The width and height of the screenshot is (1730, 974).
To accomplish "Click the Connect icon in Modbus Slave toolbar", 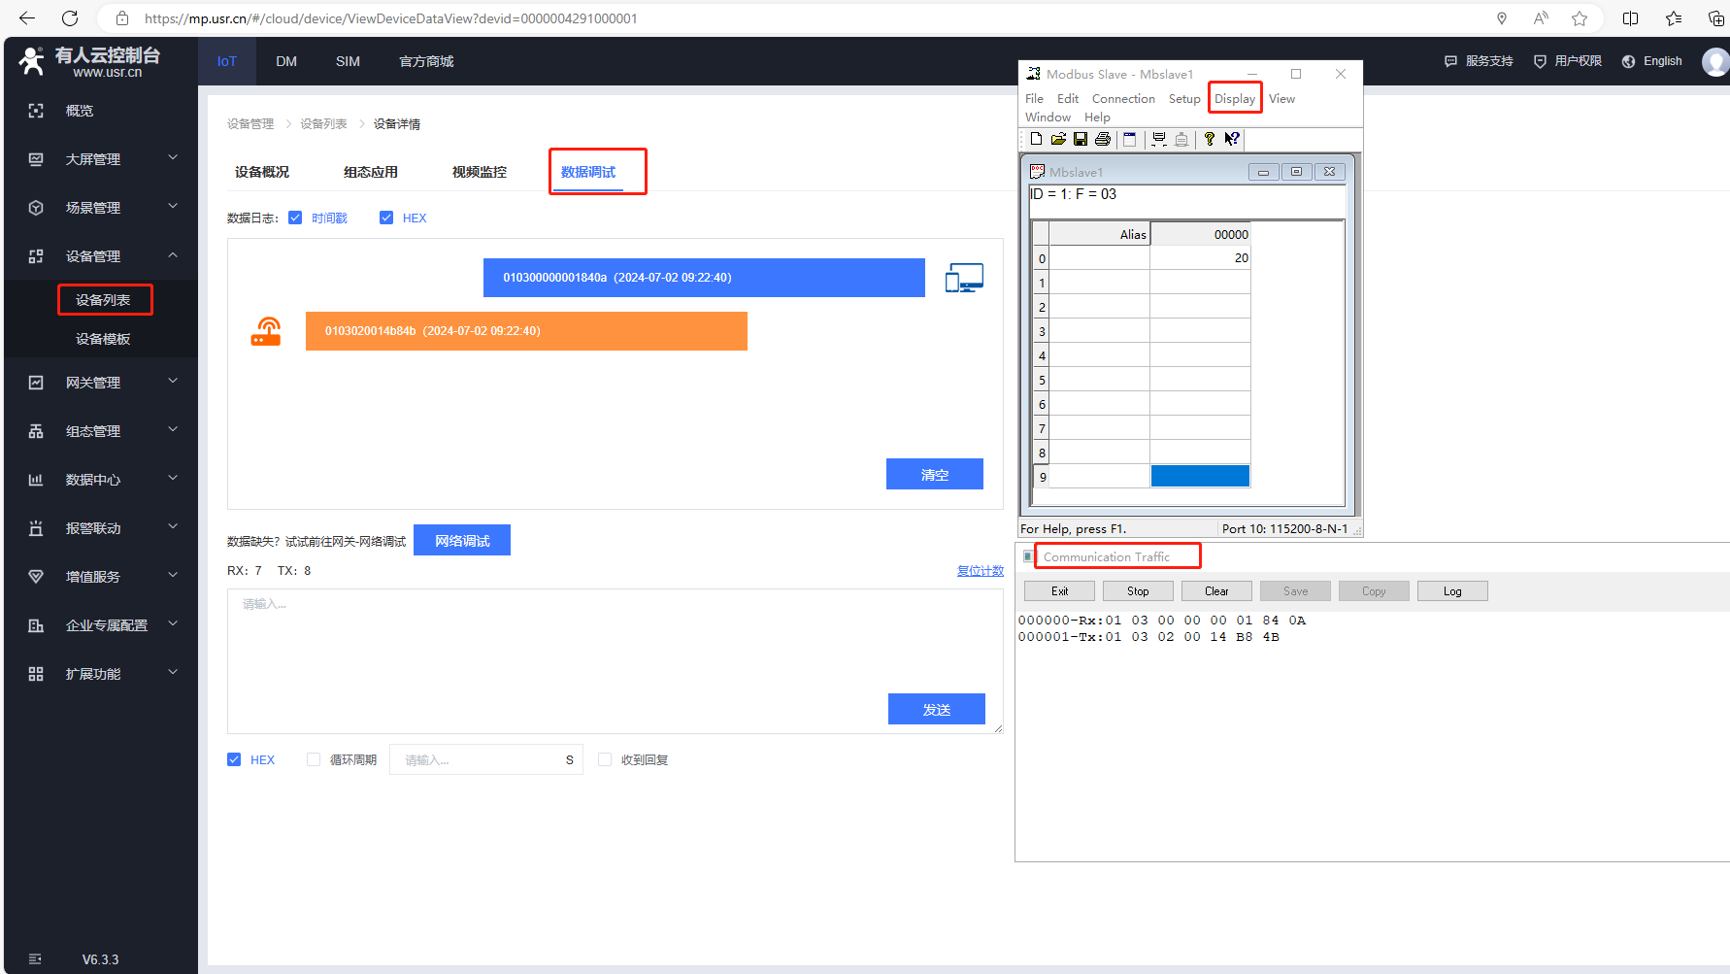I will click(x=1158, y=139).
